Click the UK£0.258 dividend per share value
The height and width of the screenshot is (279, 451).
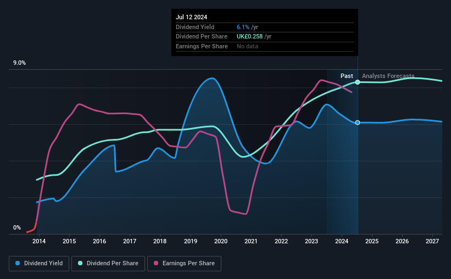coord(249,37)
